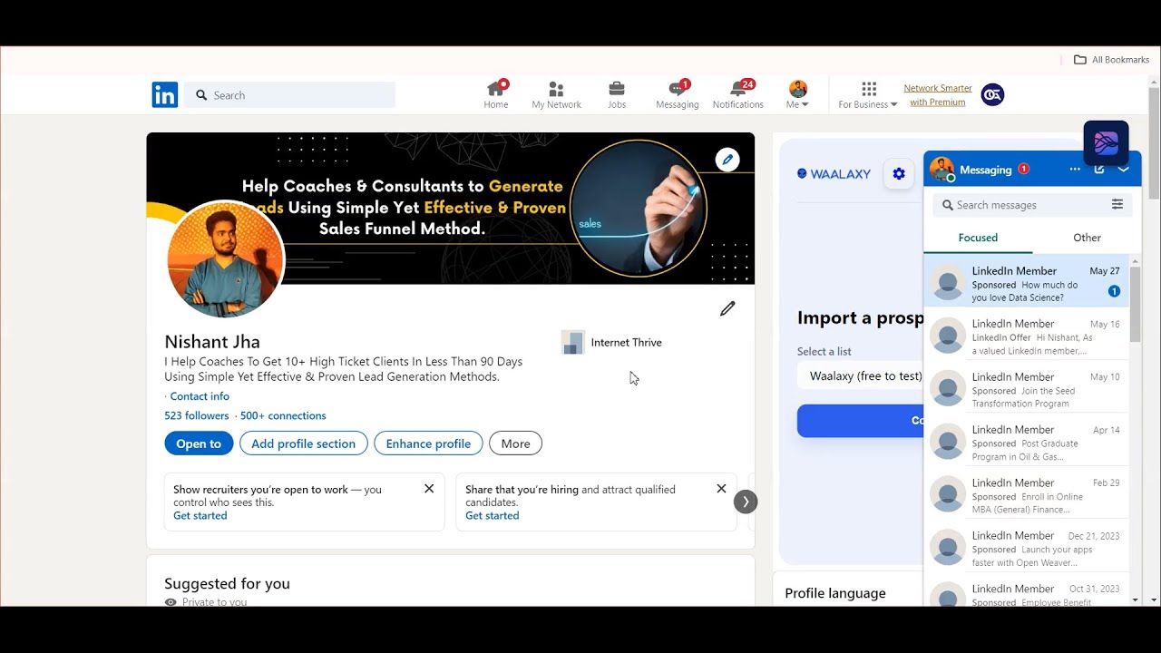Open Notifications bell with 24 badge

[738, 94]
